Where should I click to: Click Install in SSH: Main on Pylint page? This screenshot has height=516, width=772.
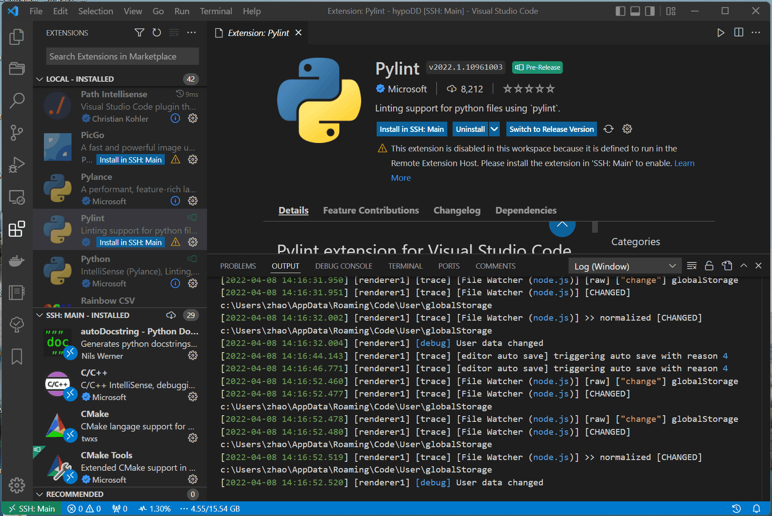pyautogui.click(x=412, y=129)
